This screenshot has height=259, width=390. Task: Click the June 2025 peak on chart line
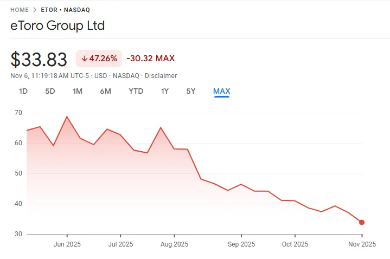pos(67,116)
